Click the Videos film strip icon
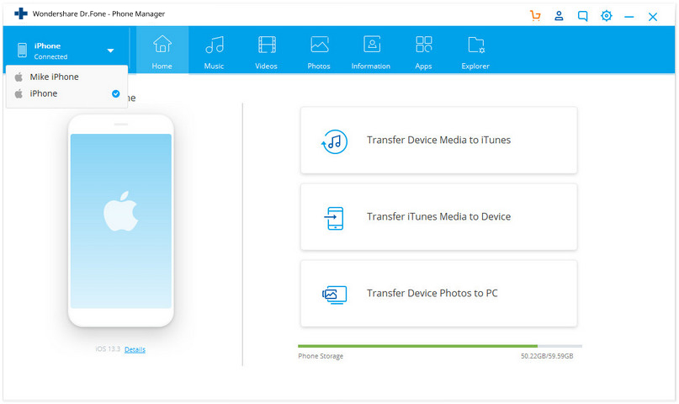The height and width of the screenshot is (404, 679). [267, 45]
